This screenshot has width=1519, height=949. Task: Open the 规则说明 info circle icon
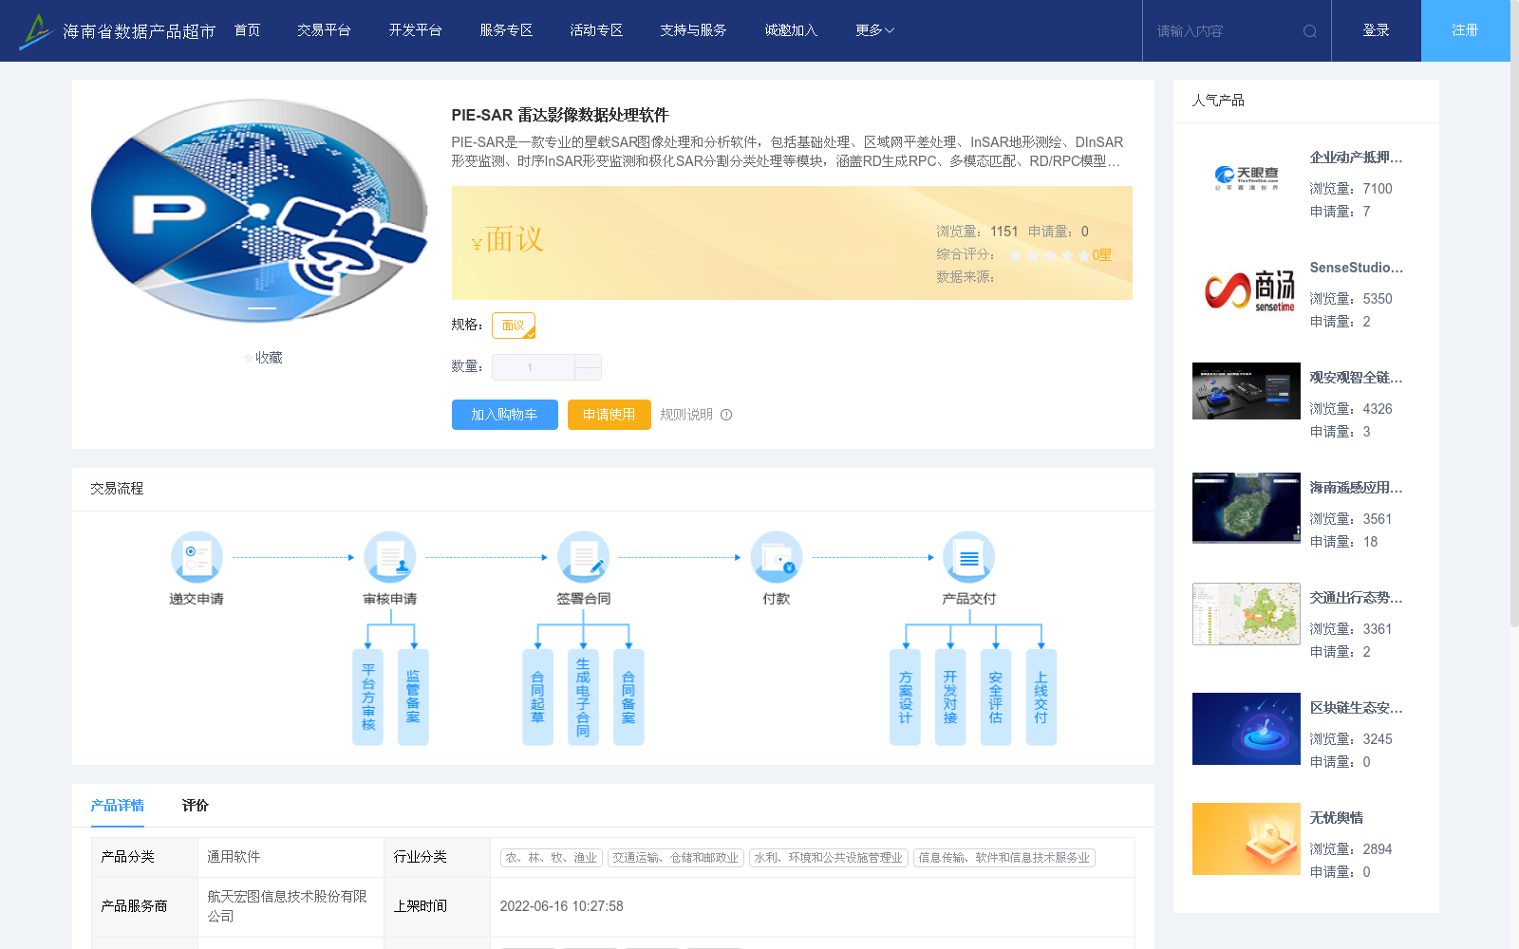point(726,415)
